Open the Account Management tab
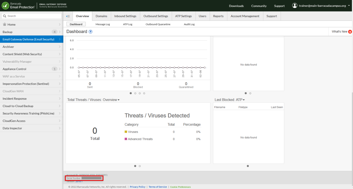 [245, 16]
